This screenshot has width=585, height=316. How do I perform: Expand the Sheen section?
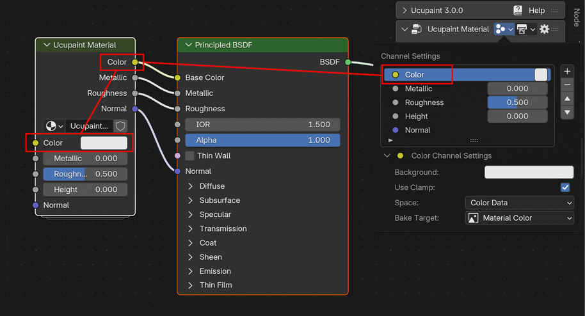190,257
